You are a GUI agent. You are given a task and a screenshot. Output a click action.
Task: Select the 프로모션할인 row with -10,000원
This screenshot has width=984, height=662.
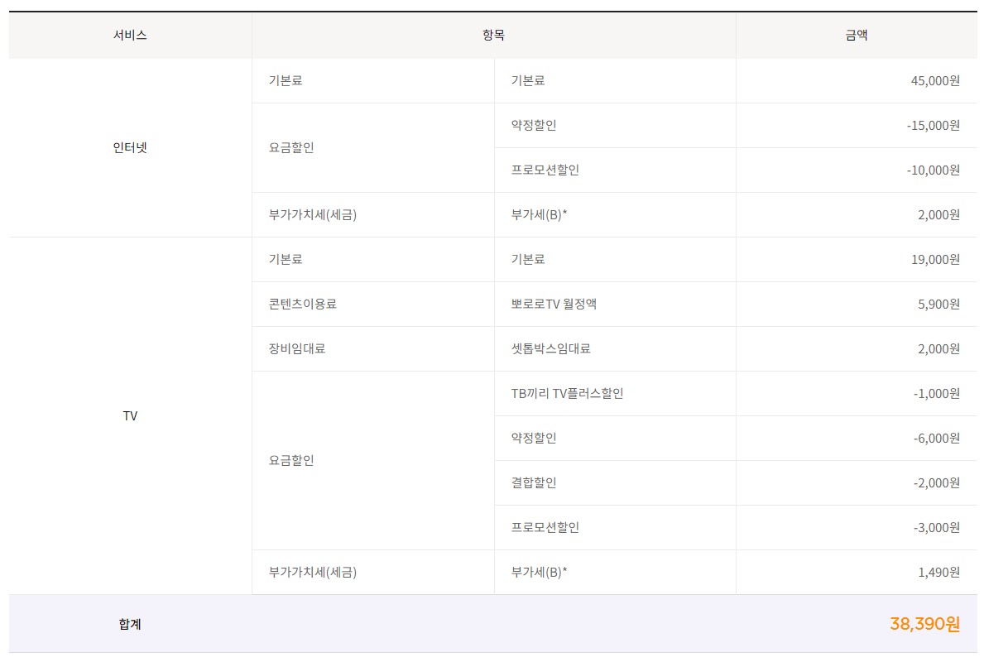pos(545,170)
